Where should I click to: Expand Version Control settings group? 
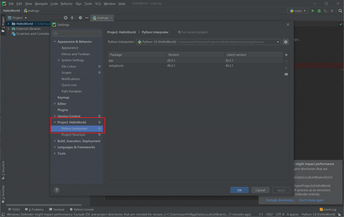coord(55,116)
